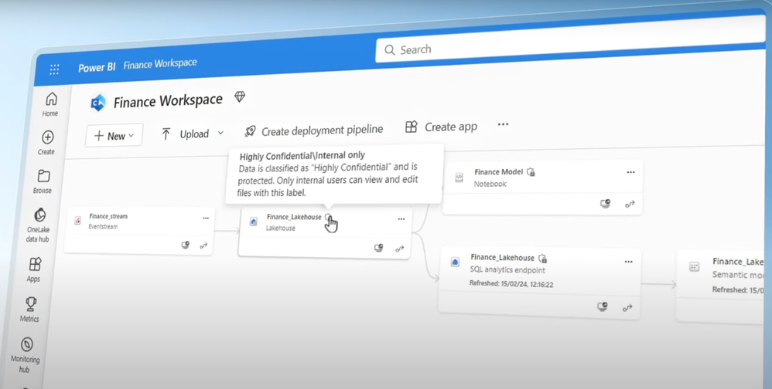Show lineage on Finance_Lakehouse Lakehouse card
Viewport: 772px width, 389px height.
click(x=400, y=249)
